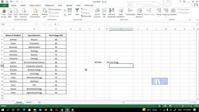Switch to PAGE LAYOUT tab

[35, 6]
